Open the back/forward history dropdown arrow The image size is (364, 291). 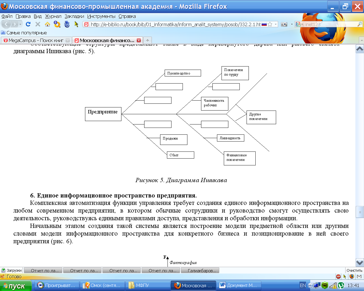pyautogui.click(x=20, y=24)
